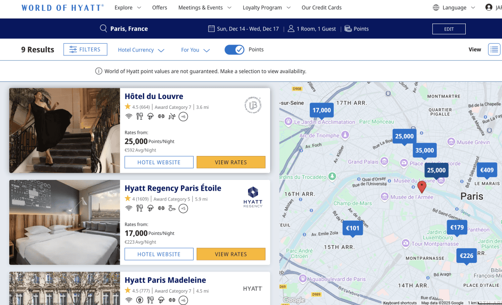The height and width of the screenshot is (305, 502).
Task: Click Hôtel du Louvre fitness dumbbell icon
Action: (x=161, y=116)
